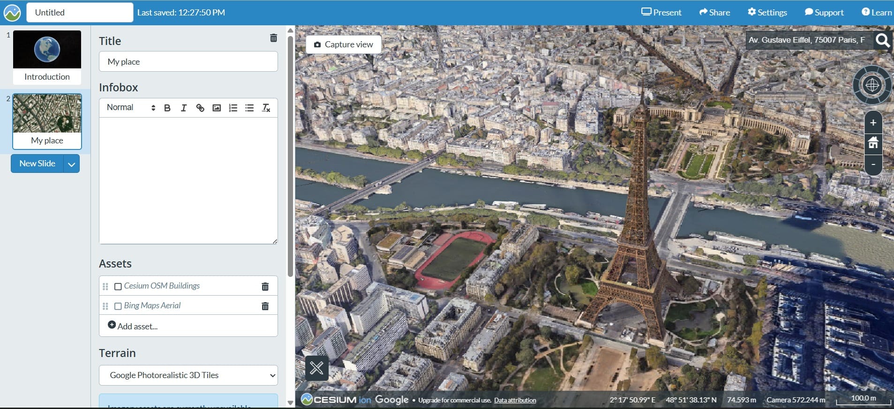
Task: Open the Data attribution link
Action: pos(515,400)
